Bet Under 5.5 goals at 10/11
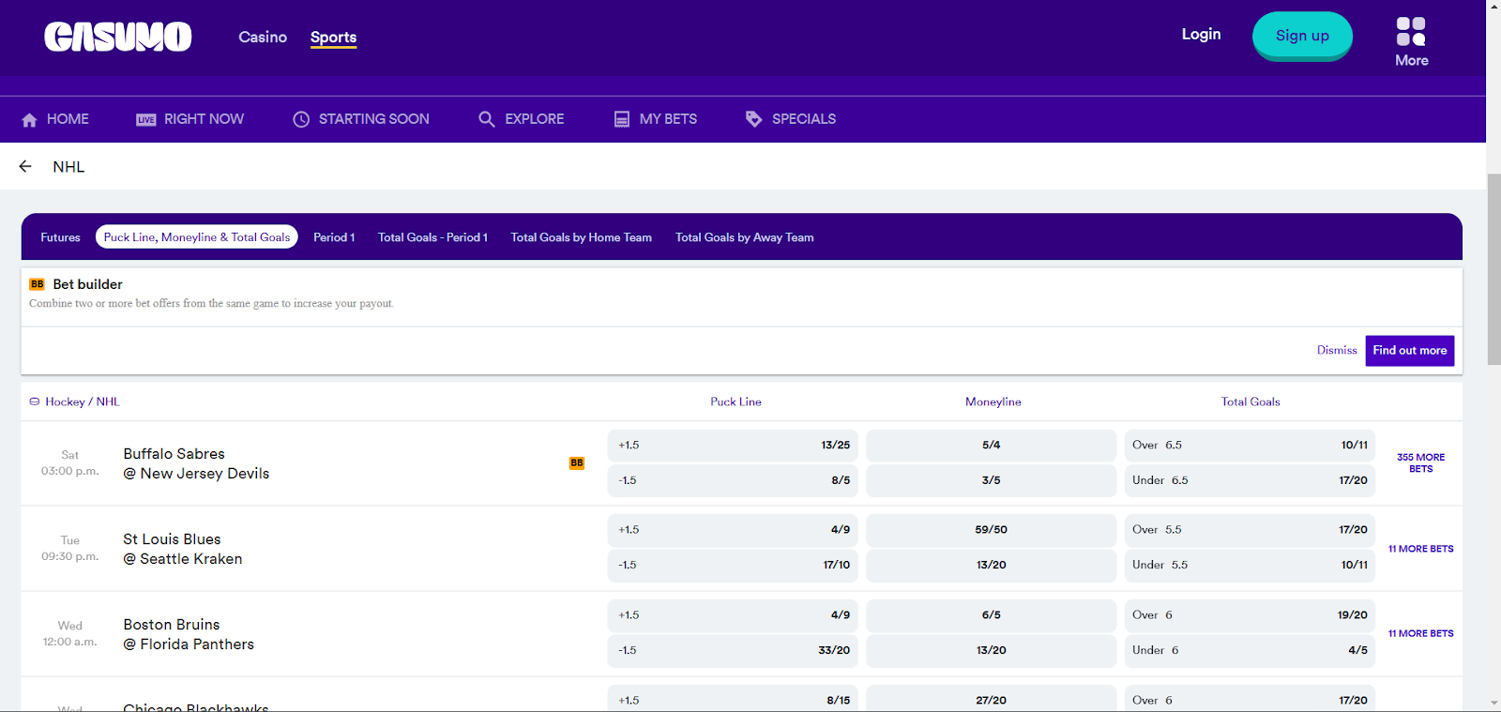This screenshot has height=712, width=1501. [1250, 566]
